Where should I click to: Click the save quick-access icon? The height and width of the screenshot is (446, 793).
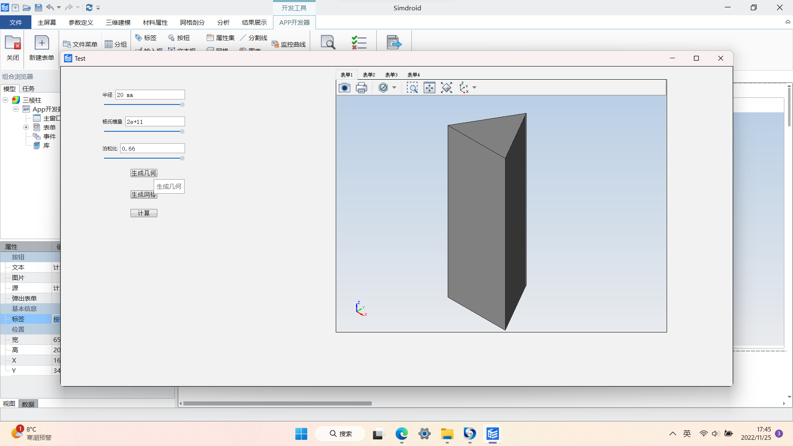(38, 7)
